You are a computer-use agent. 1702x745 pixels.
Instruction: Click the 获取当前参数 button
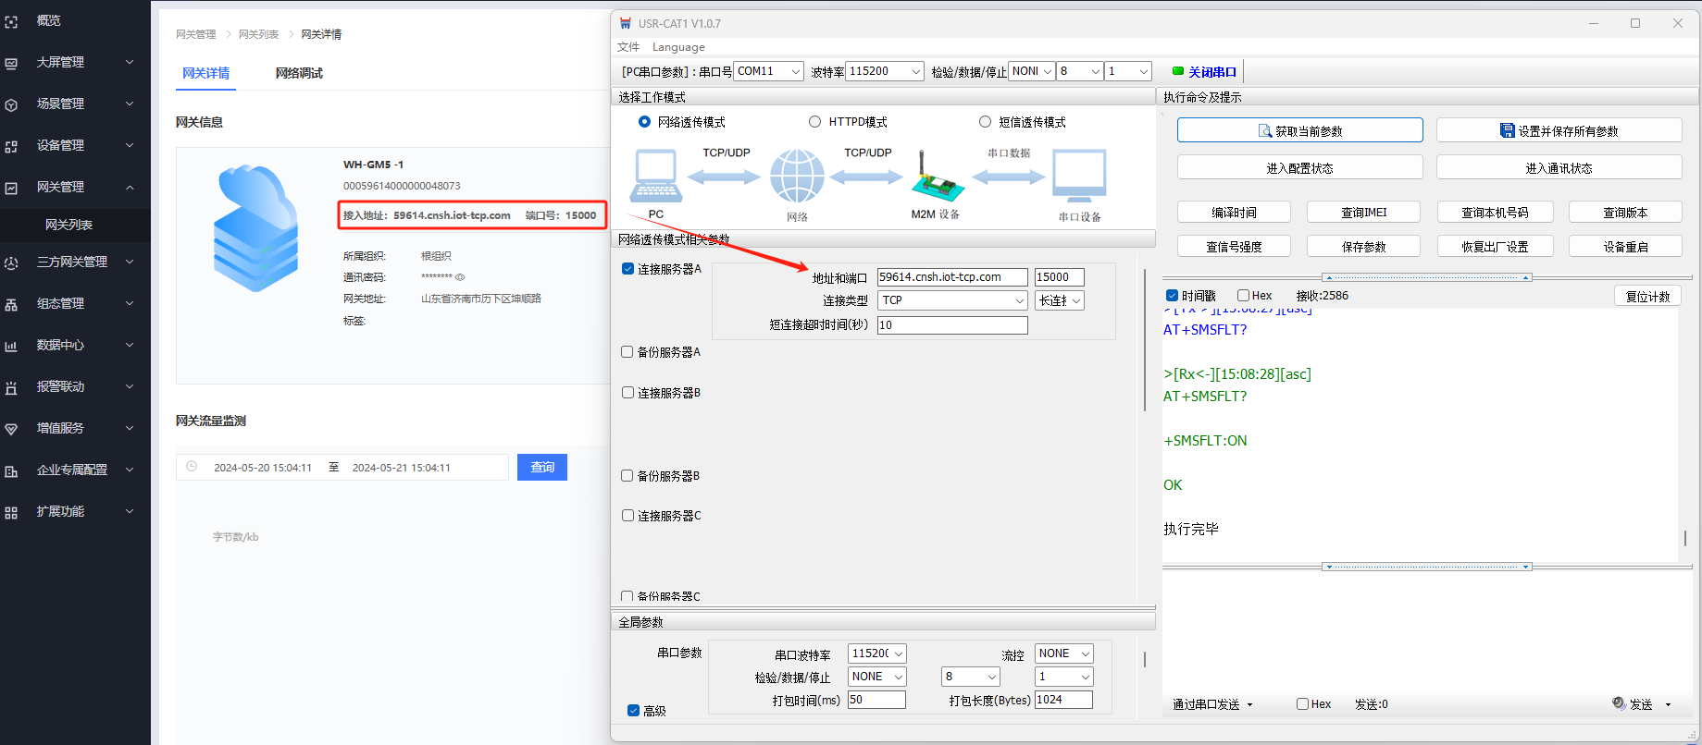1299,131
